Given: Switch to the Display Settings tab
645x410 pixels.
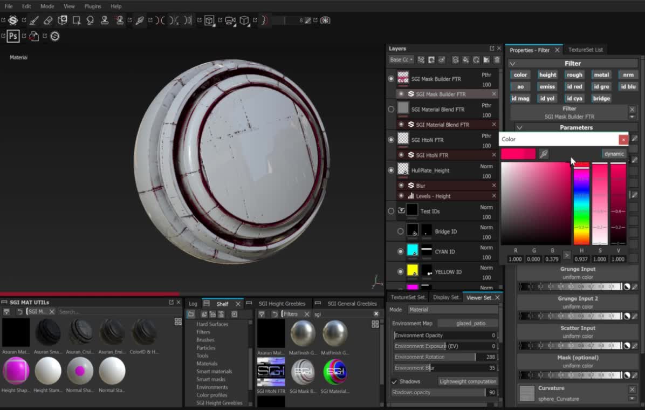Looking at the screenshot, I should pyautogui.click(x=445, y=297).
